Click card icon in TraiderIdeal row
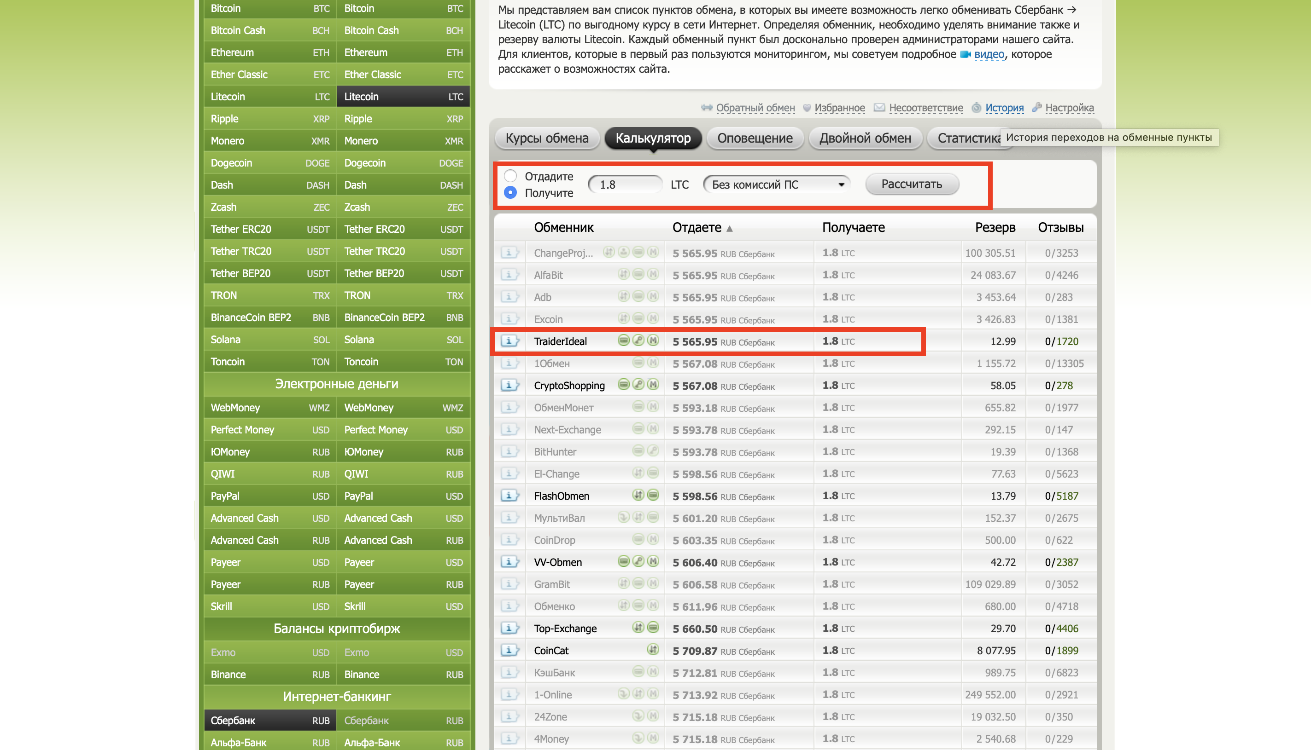 pos(623,340)
